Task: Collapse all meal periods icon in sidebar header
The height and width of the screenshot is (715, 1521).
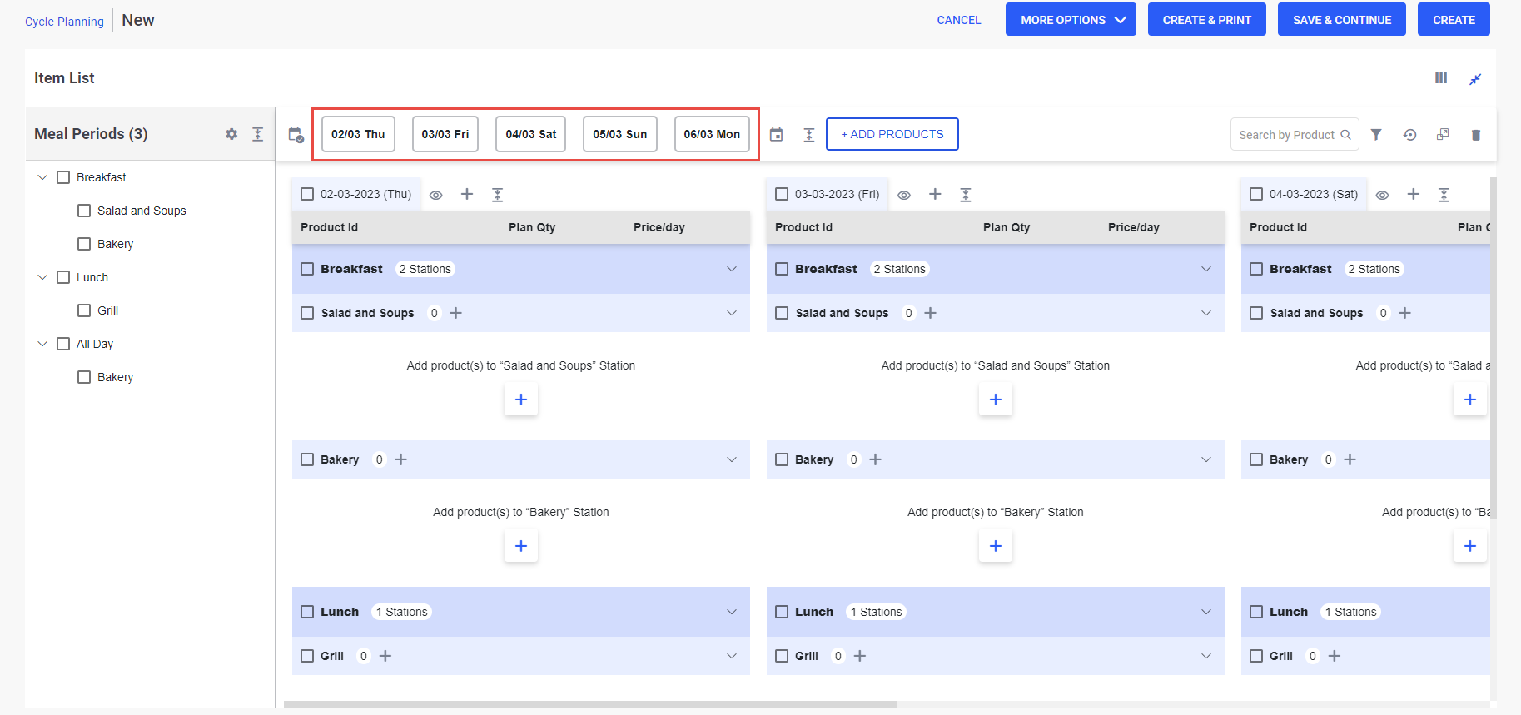Action: pyautogui.click(x=258, y=134)
